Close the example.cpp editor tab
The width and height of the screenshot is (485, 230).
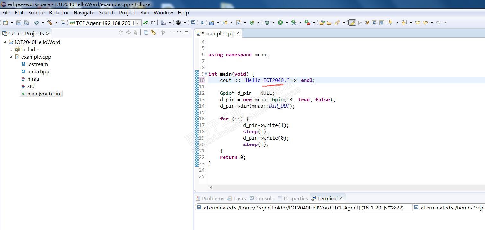[x=238, y=33]
